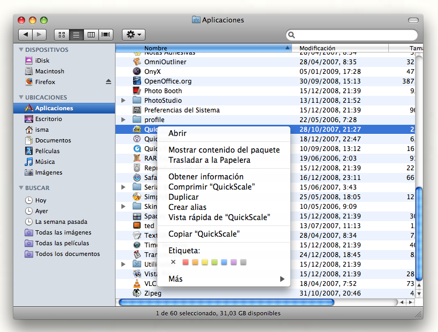Choose Comprimir "QuickScale"
This screenshot has width=438, height=332.
click(x=224, y=187)
